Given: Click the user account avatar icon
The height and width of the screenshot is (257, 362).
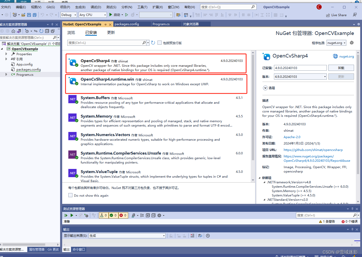Looking at the screenshot, I should (x=319, y=7).
